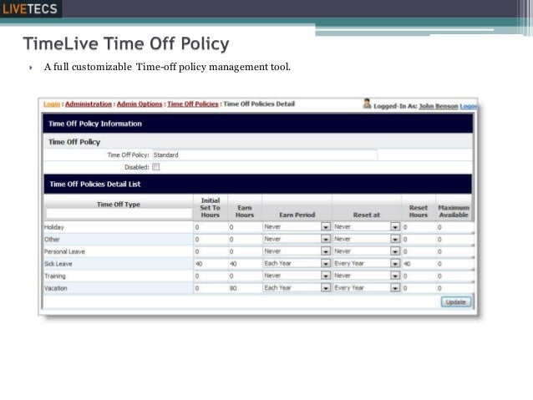Click the Training Maximum Available field
Screen dimensions: 533x400
click(x=454, y=276)
